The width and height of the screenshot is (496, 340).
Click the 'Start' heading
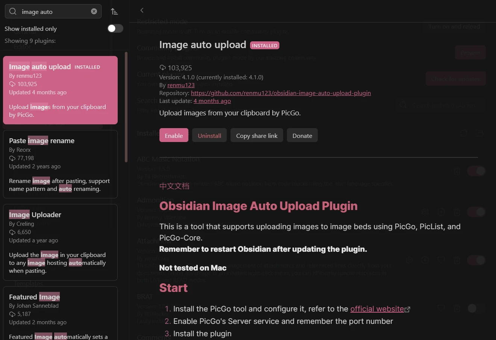click(173, 288)
